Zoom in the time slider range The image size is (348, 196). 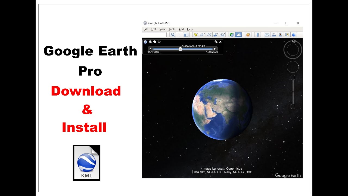155,42
